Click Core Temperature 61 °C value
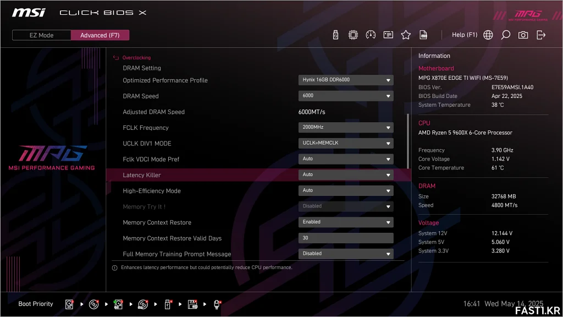This screenshot has height=317, width=563. tap(498, 168)
